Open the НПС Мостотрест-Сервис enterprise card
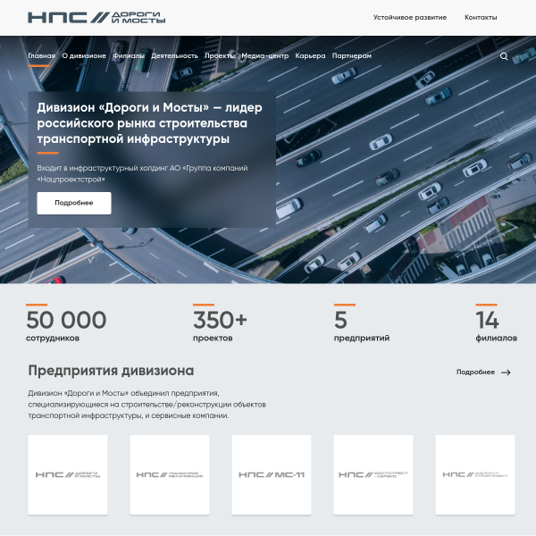The height and width of the screenshot is (536, 536). [373, 474]
